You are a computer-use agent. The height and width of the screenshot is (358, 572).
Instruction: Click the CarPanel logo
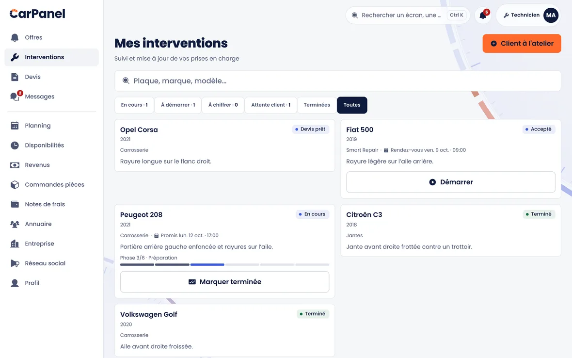pos(37,14)
